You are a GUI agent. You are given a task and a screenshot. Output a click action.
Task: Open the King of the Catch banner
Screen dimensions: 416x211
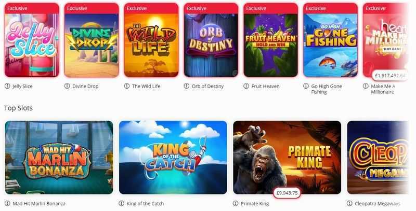point(173,158)
